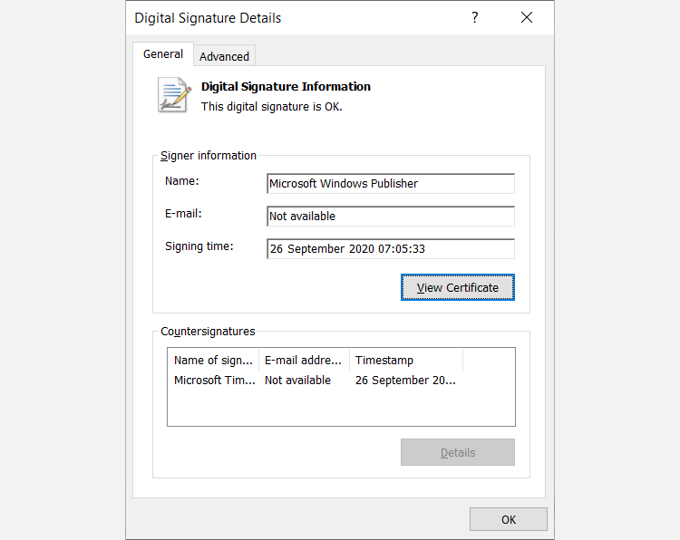Select the General tab
680x540 pixels.
163,54
